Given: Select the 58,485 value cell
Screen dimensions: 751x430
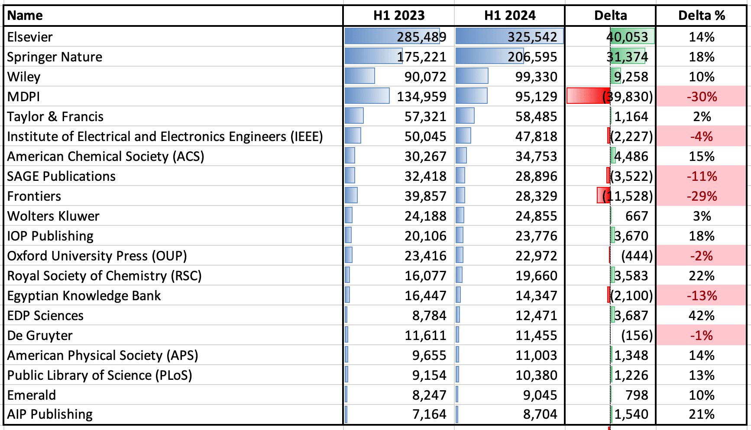Looking at the screenshot, I should [510, 116].
